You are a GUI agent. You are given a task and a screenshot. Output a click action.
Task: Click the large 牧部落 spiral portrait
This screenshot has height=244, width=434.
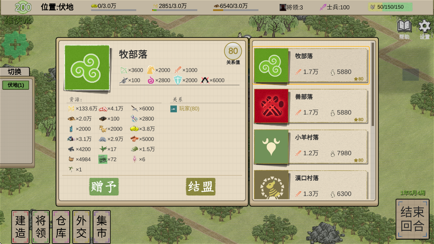click(x=87, y=68)
